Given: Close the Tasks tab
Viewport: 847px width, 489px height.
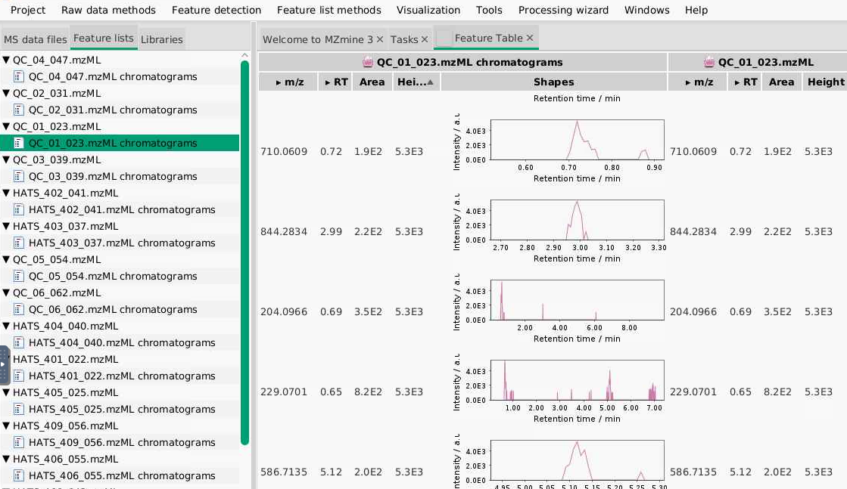Looking at the screenshot, I should 425,39.
